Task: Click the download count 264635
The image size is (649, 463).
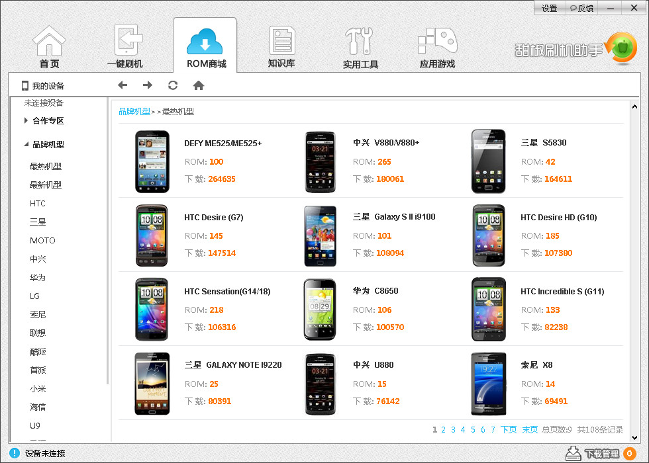Action: pos(221,179)
